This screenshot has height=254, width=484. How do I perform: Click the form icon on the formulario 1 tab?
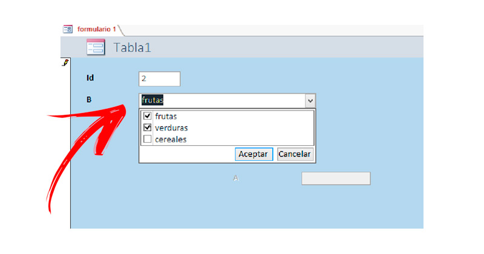(68, 29)
